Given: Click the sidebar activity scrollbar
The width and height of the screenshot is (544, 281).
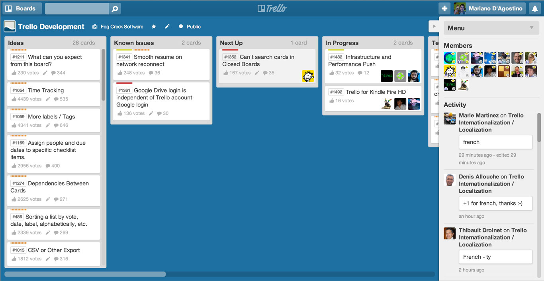Looking at the screenshot, I should click(x=539, y=127).
